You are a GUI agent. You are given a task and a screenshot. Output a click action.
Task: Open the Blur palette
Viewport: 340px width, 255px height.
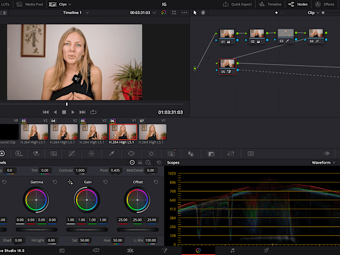pyautogui.click(x=191, y=154)
